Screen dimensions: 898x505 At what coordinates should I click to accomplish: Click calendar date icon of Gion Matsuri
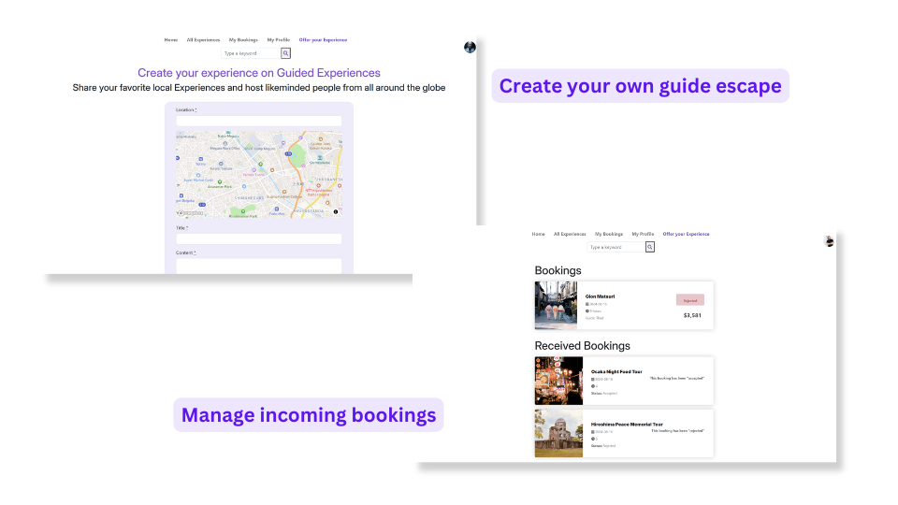pyautogui.click(x=587, y=304)
